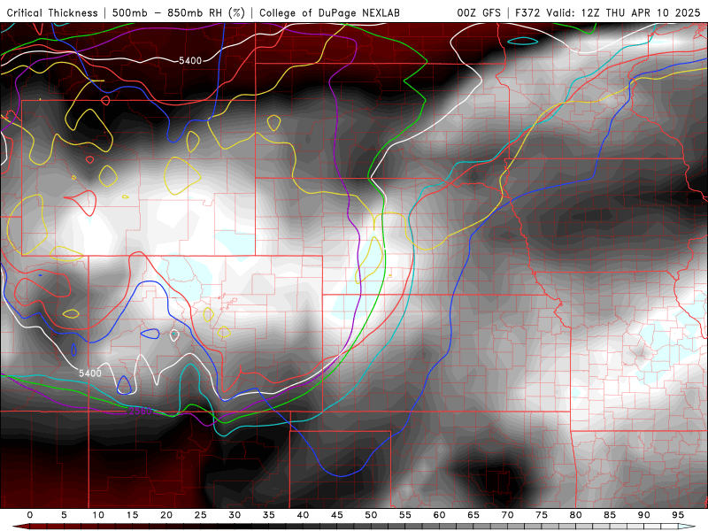Click the 30 value on the color scale
The image size is (708, 531).
point(235,515)
